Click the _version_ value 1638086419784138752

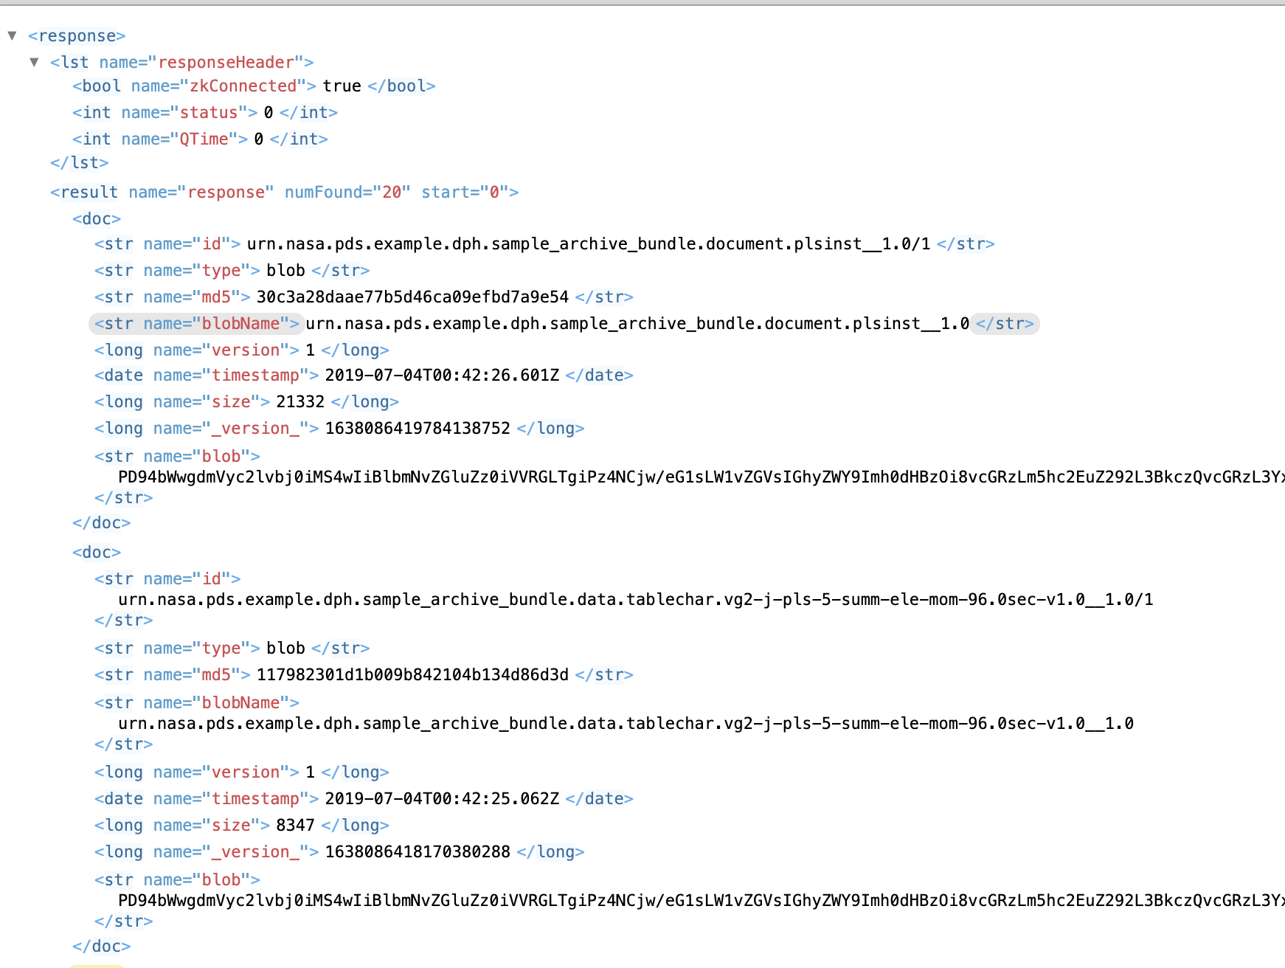pyautogui.click(x=417, y=428)
